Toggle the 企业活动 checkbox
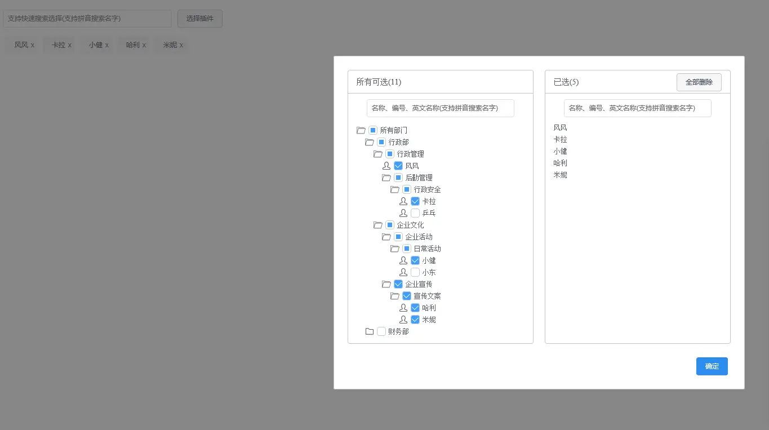 point(398,237)
